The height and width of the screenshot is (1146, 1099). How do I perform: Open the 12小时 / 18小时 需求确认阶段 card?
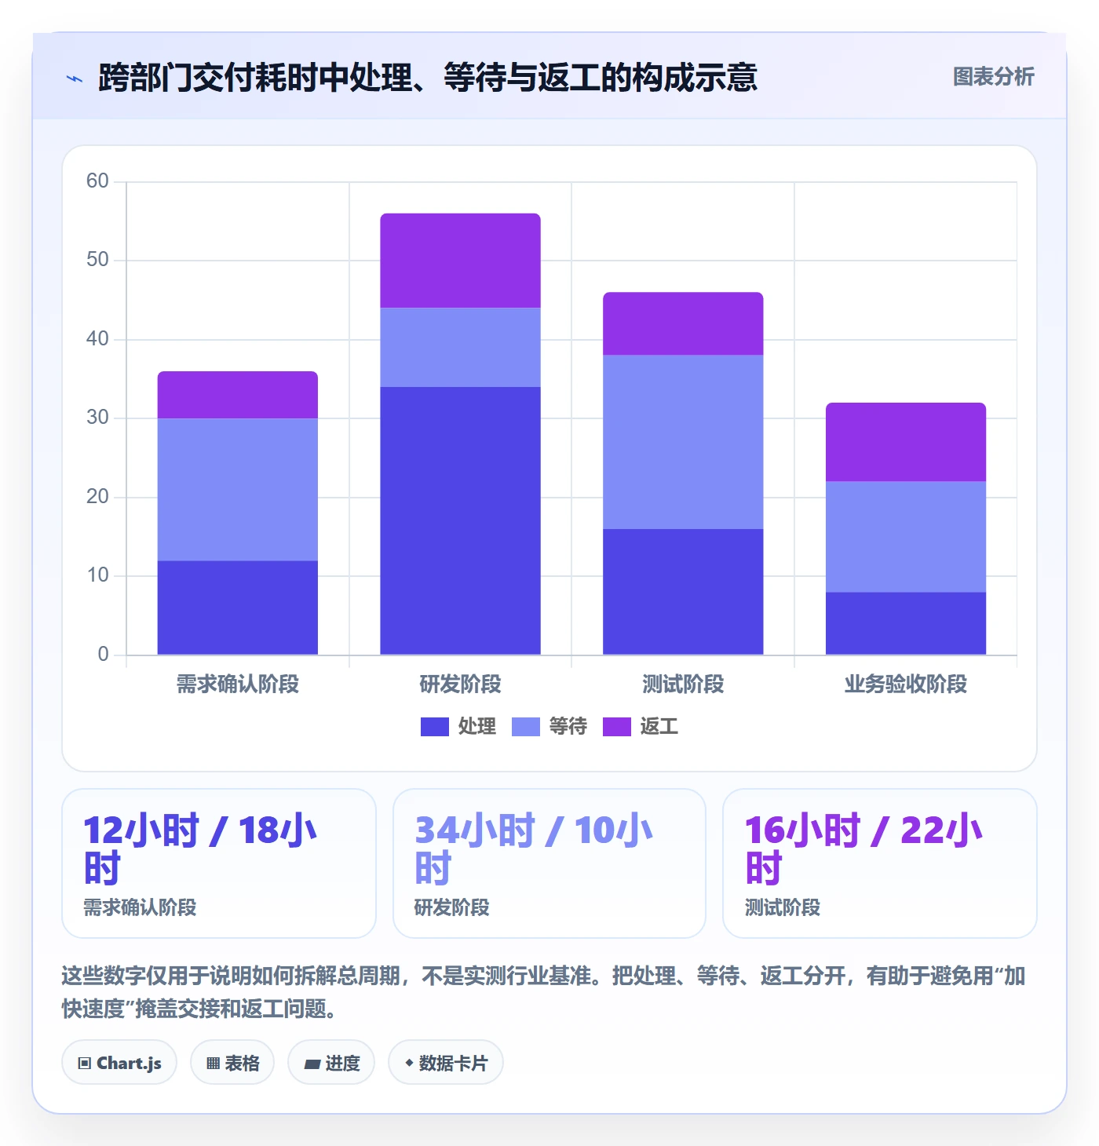coord(219,863)
